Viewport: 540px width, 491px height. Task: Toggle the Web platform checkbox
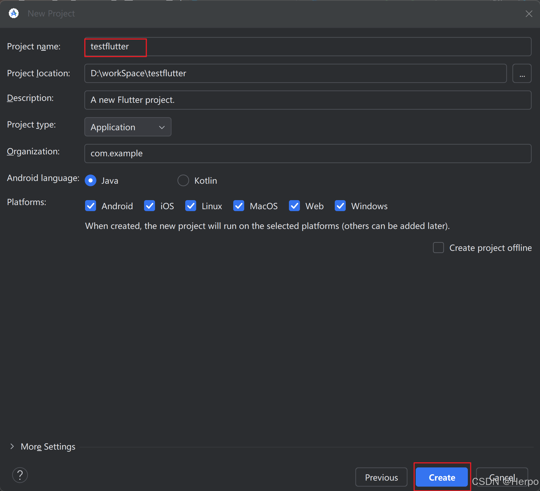294,206
